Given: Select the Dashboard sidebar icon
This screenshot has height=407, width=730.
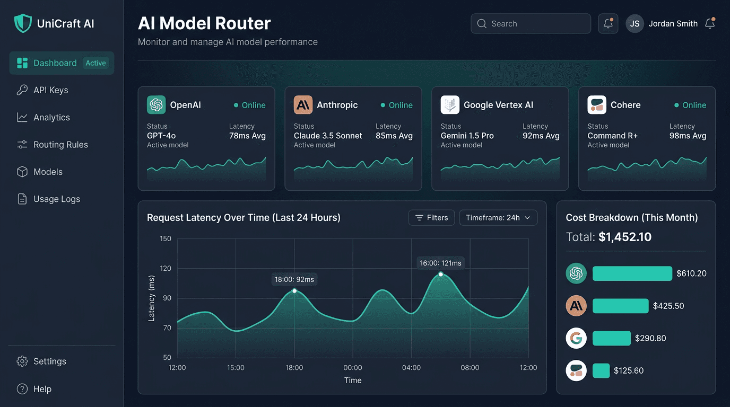Looking at the screenshot, I should click(22, 63).
